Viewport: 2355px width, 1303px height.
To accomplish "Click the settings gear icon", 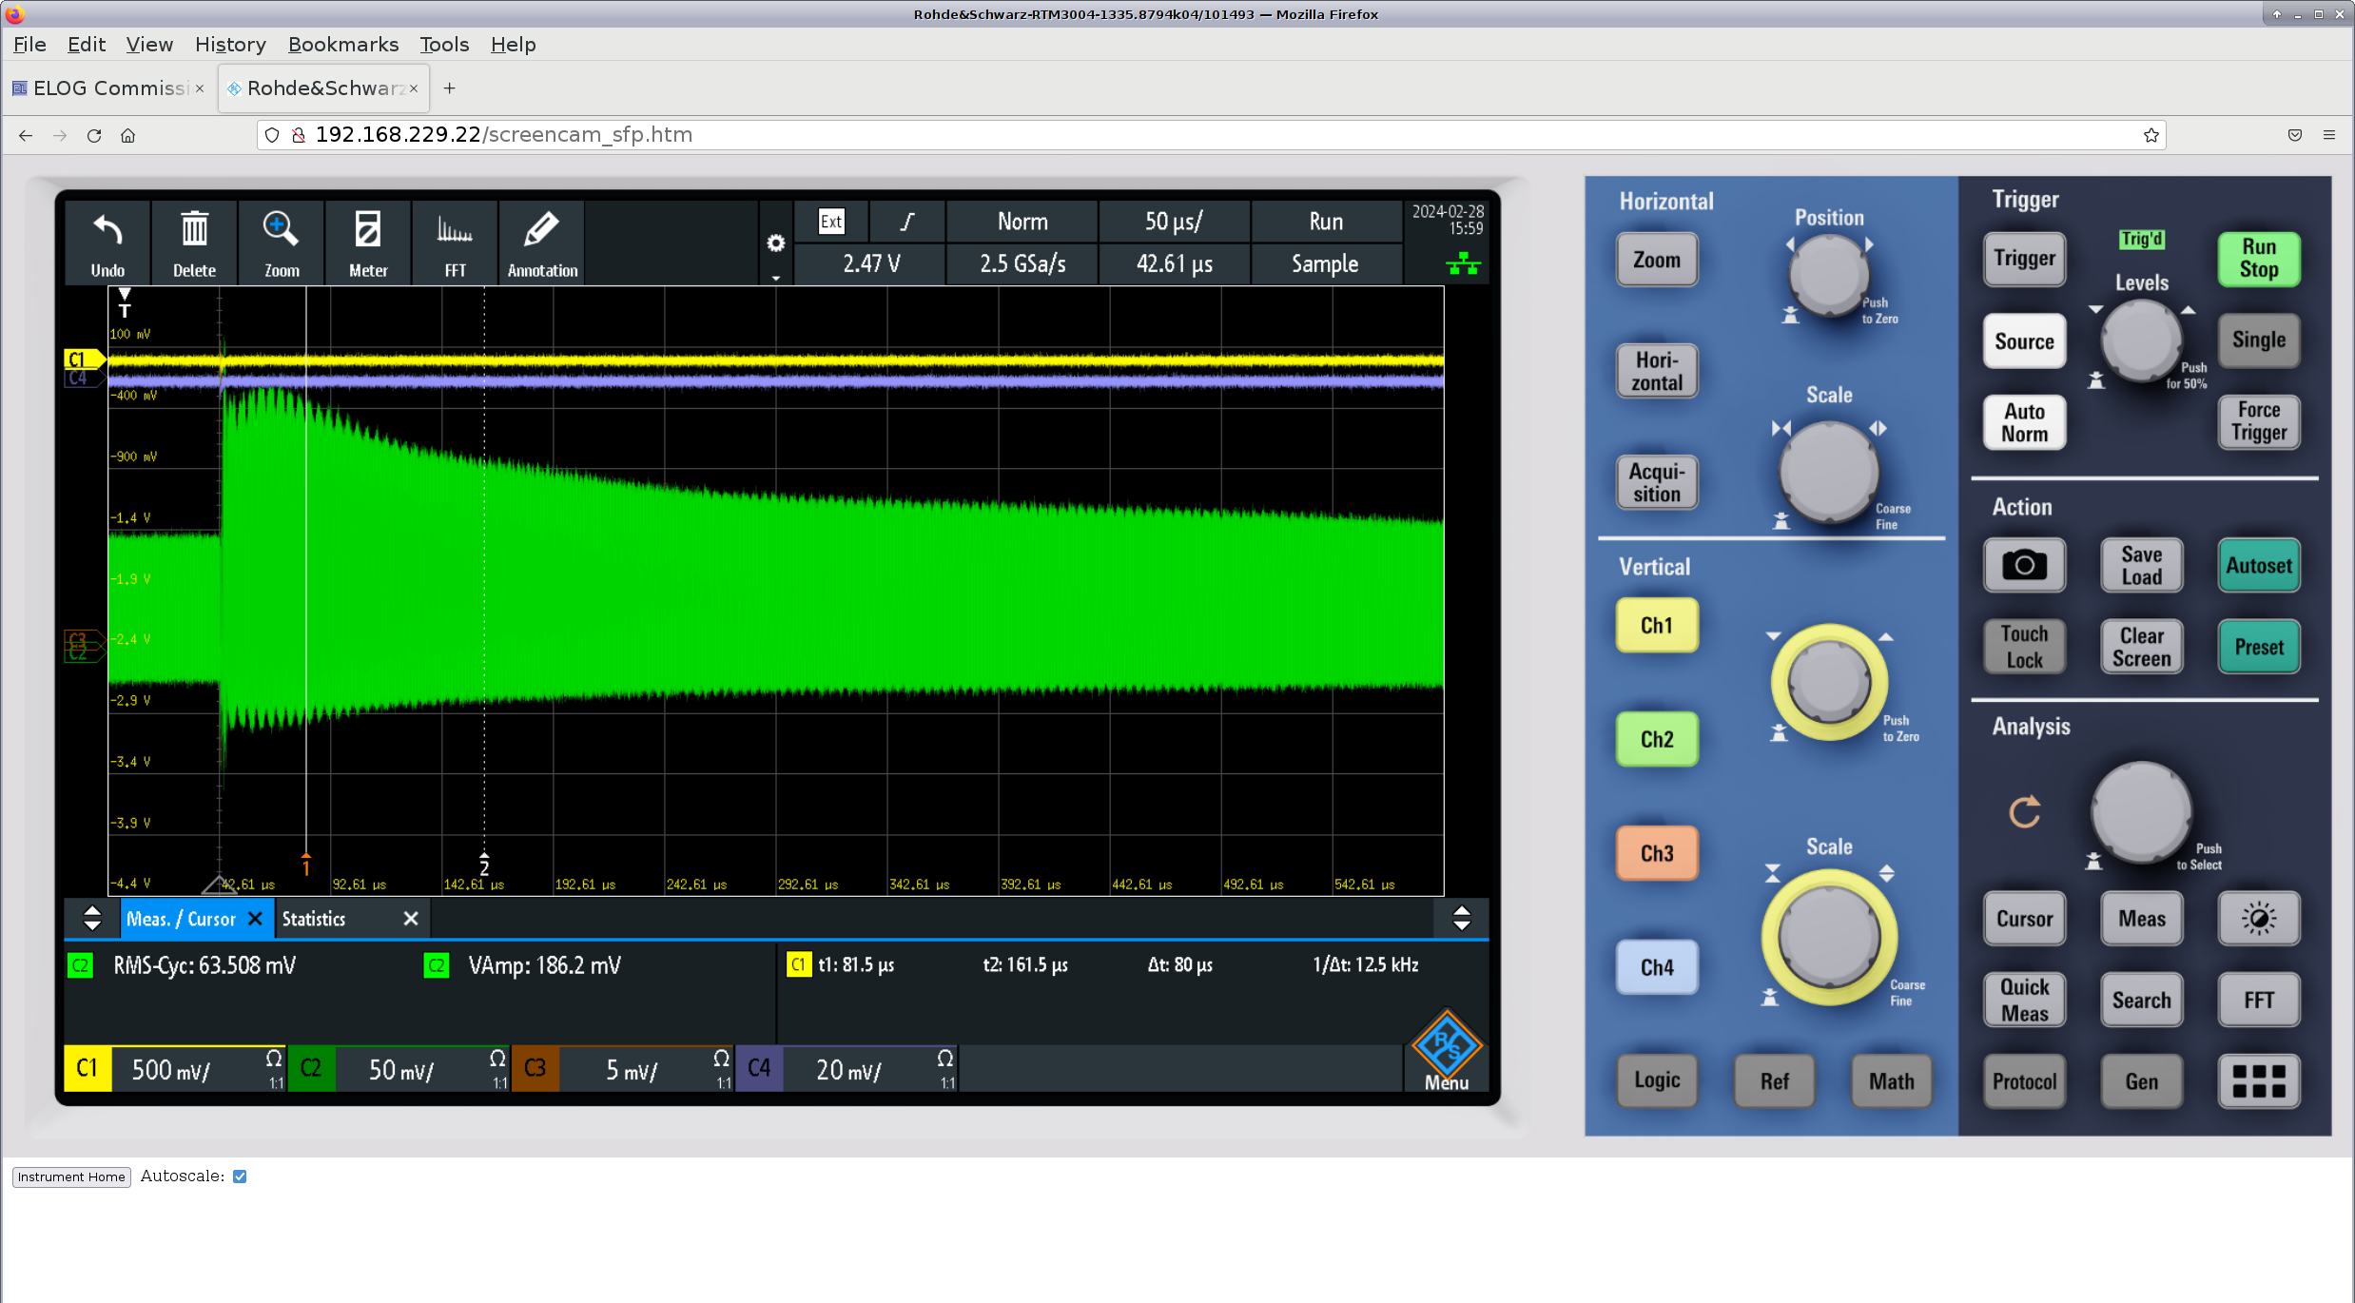I will pos(776,243).
